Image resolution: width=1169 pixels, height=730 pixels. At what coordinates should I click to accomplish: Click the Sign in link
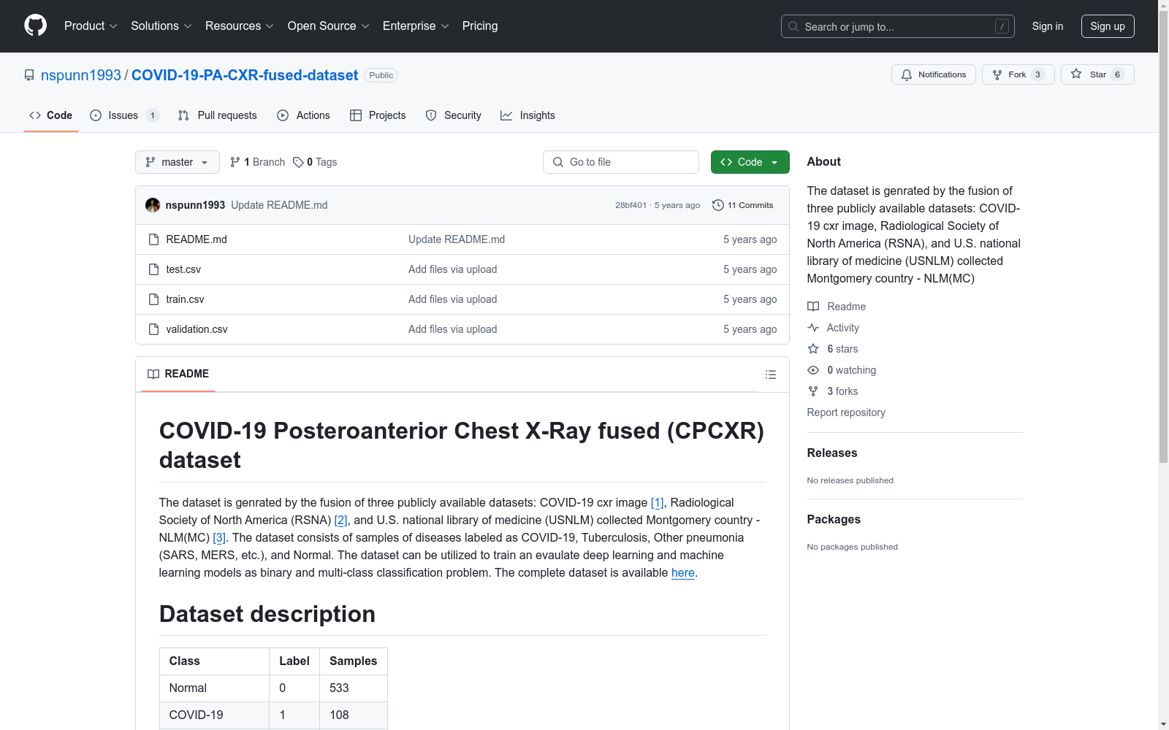(x=1048, y=26)
